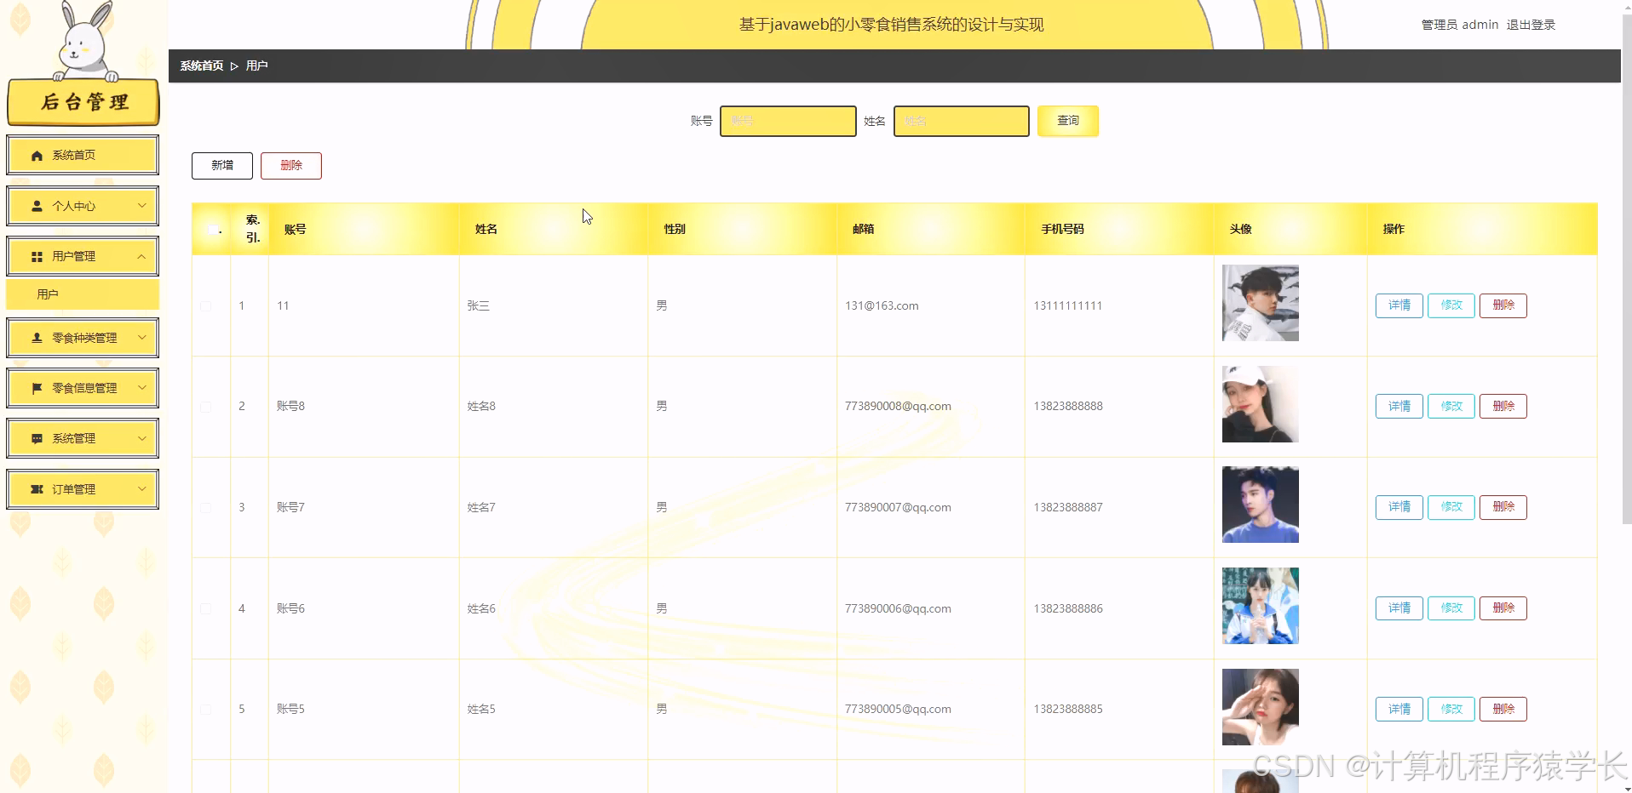Click the 系统首页 breadcrumb link
The image size is (1632, 793).
click(201, 65)
